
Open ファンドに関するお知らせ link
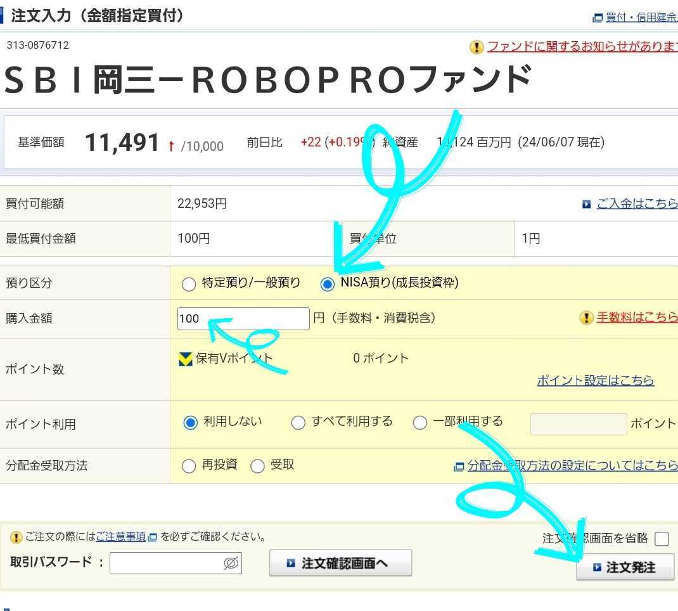582,46
